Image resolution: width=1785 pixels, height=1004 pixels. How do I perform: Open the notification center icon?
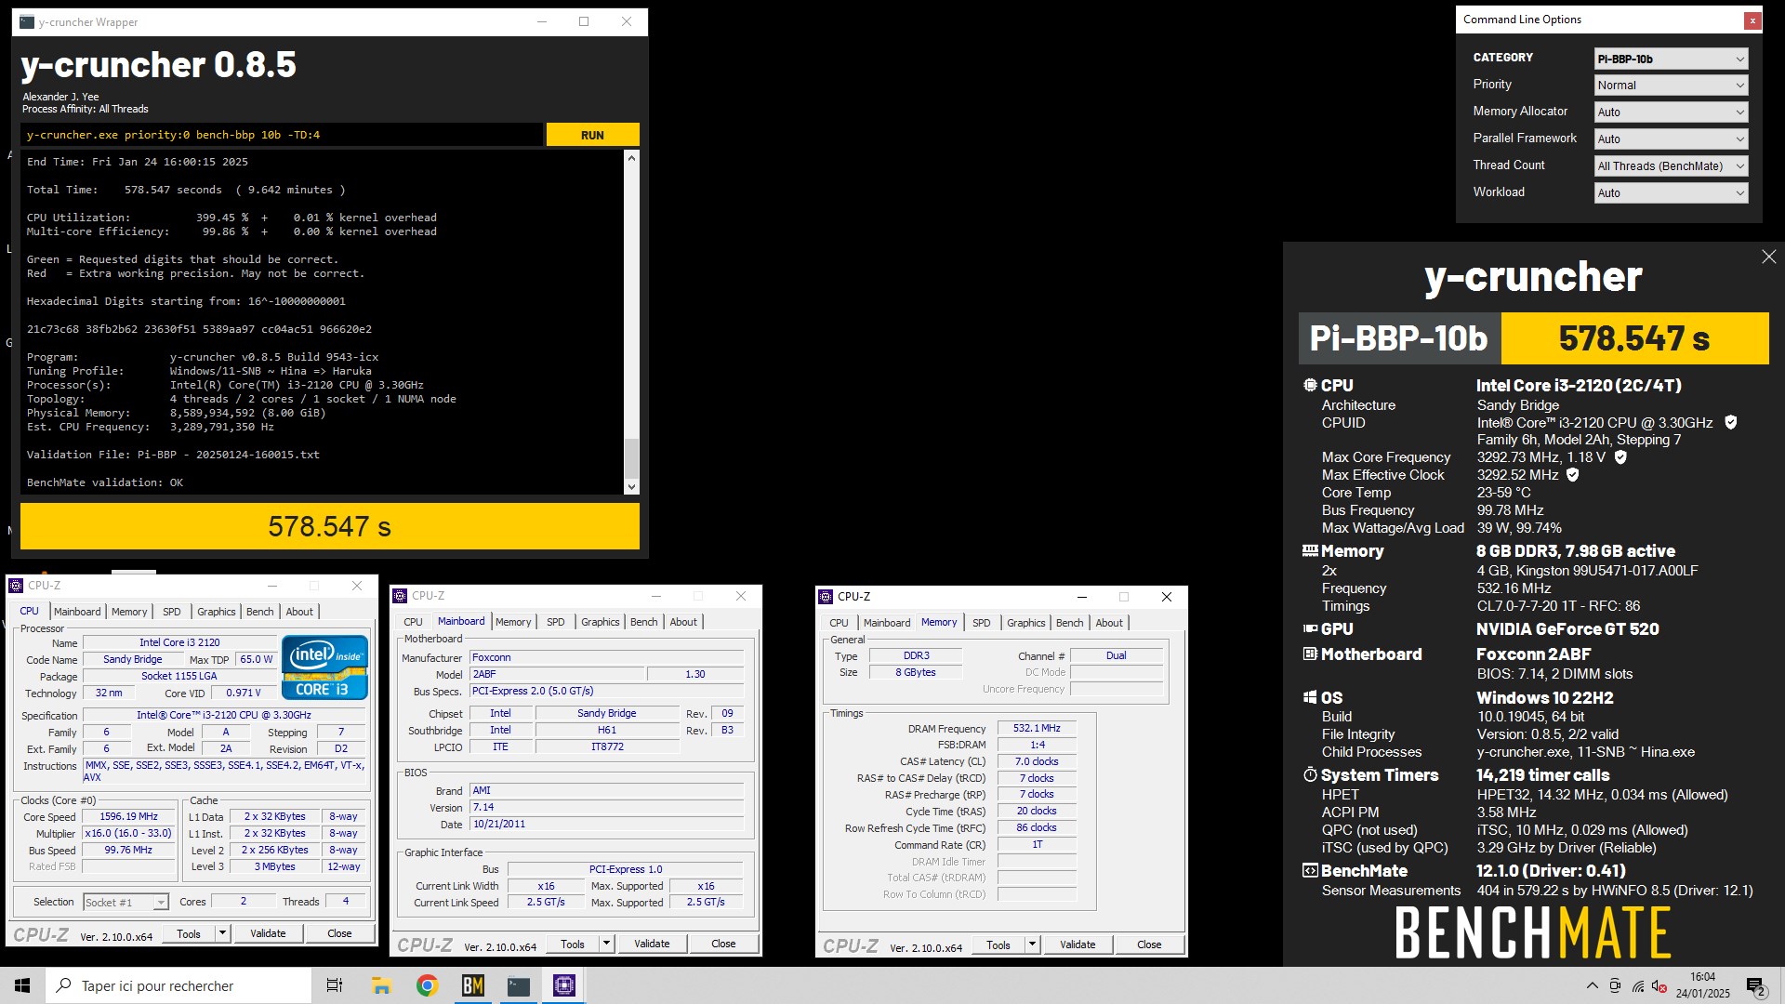pyautogui.click(x=1756, y=986)
